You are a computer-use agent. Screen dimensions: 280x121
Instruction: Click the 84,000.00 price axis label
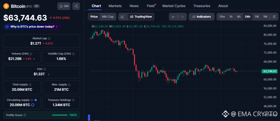point(270,26)
